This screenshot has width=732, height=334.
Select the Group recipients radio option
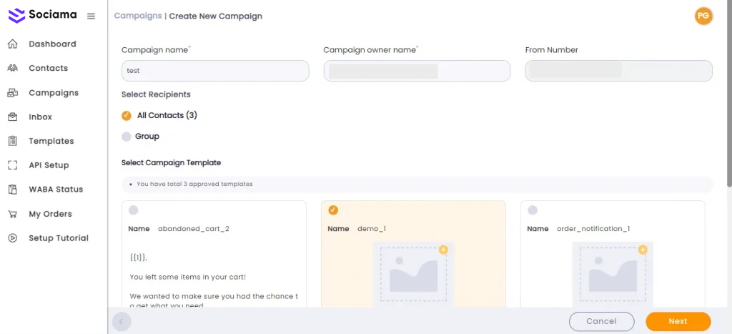pos(127,137)
